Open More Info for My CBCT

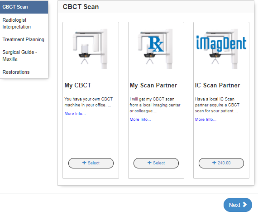click(x=75, y=114)
